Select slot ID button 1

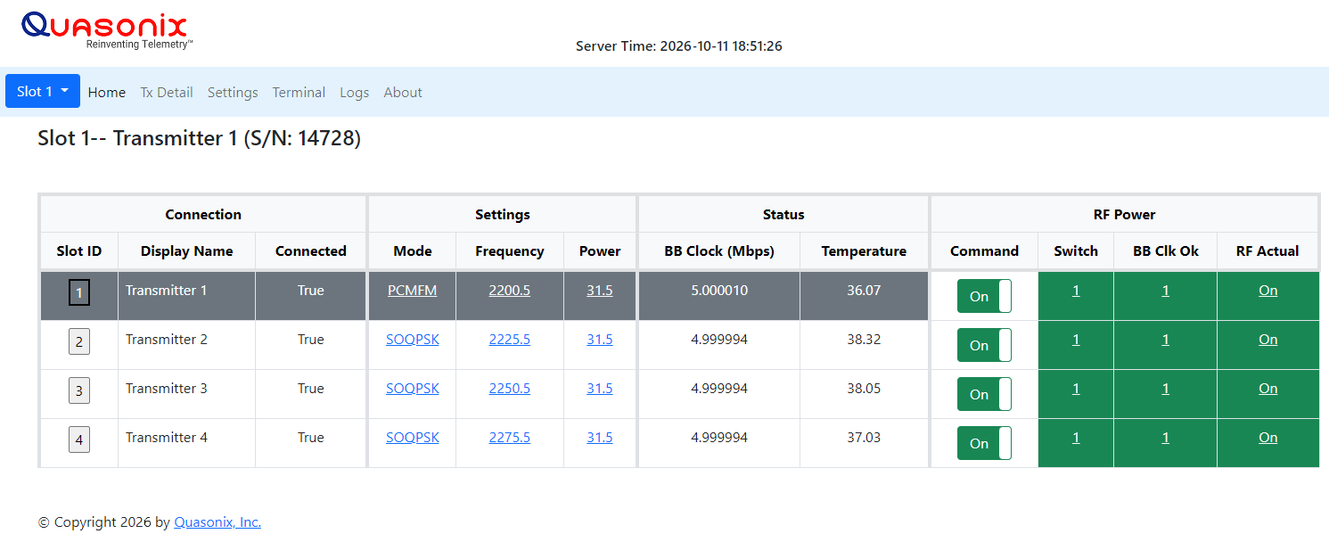tap(79, 292)
